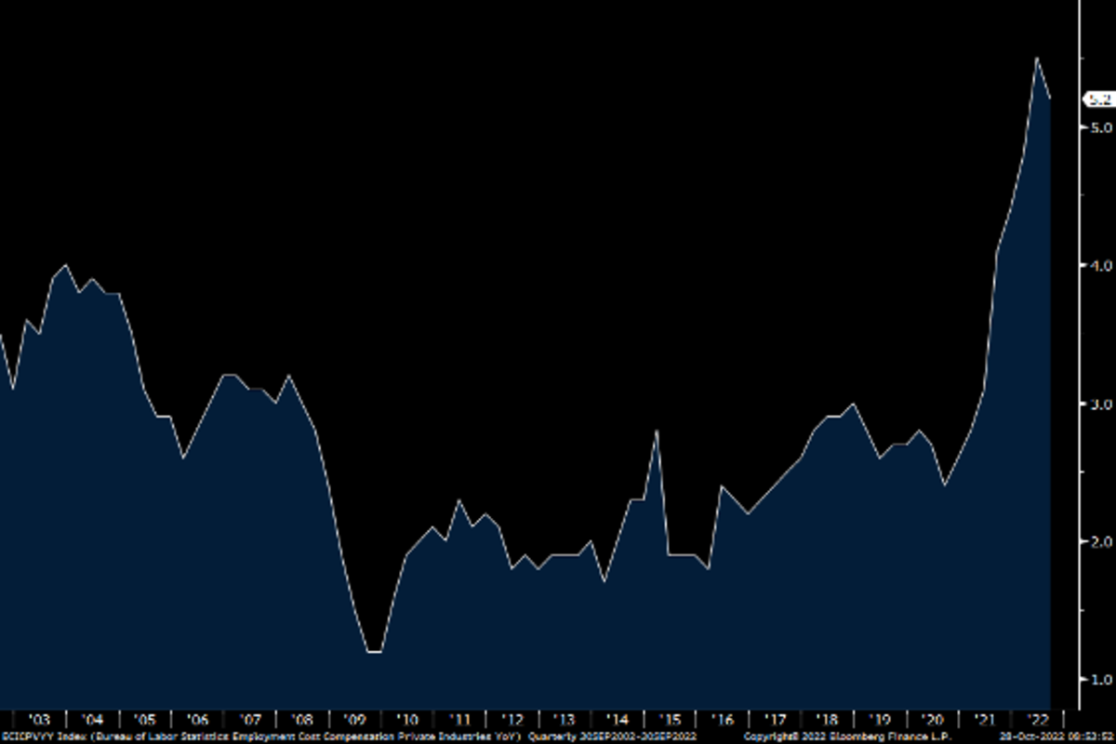The image size is (1116, 744).
Task: Click the 2009 trough of the line
Action: pyautogui.click(x=375, y=652)
